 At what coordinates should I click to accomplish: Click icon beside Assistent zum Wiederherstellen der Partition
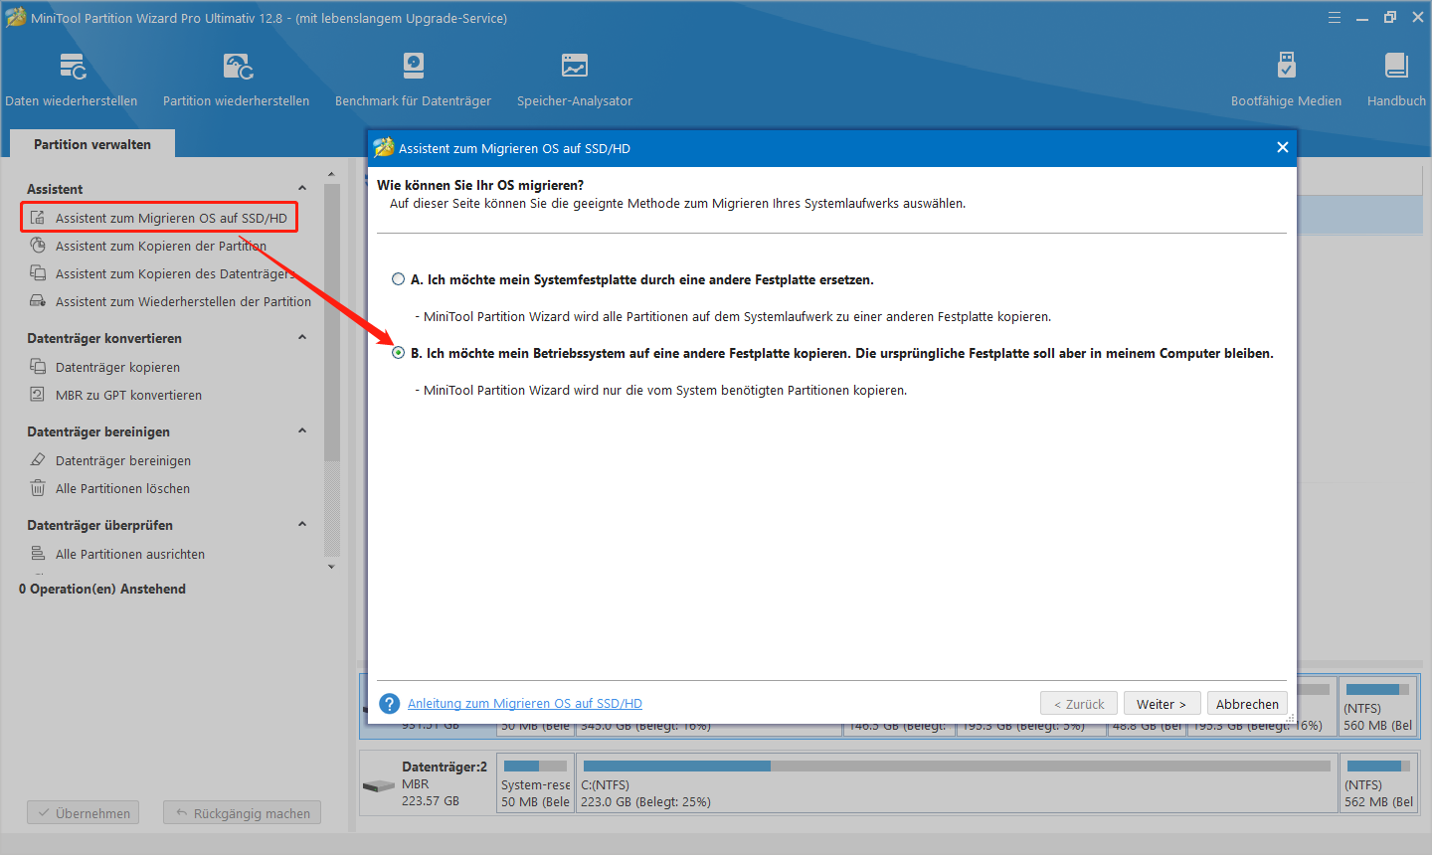[38, 301]
